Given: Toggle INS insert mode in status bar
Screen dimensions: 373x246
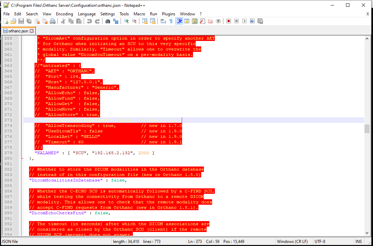Looking at the screenshot, I should (x=359, y=242).
